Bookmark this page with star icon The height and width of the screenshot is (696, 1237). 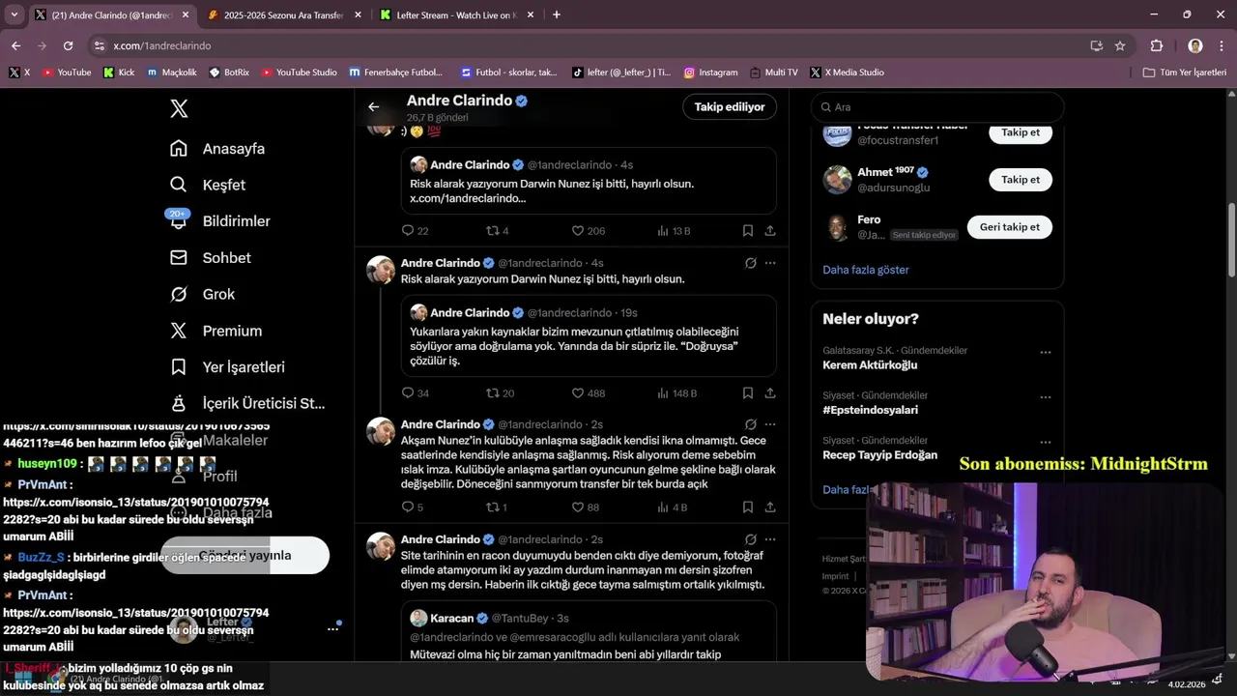pos(1120,45)
